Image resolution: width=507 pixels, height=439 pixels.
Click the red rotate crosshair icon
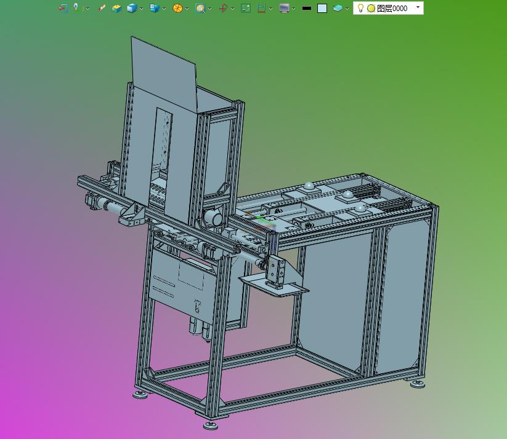(223, 8)
